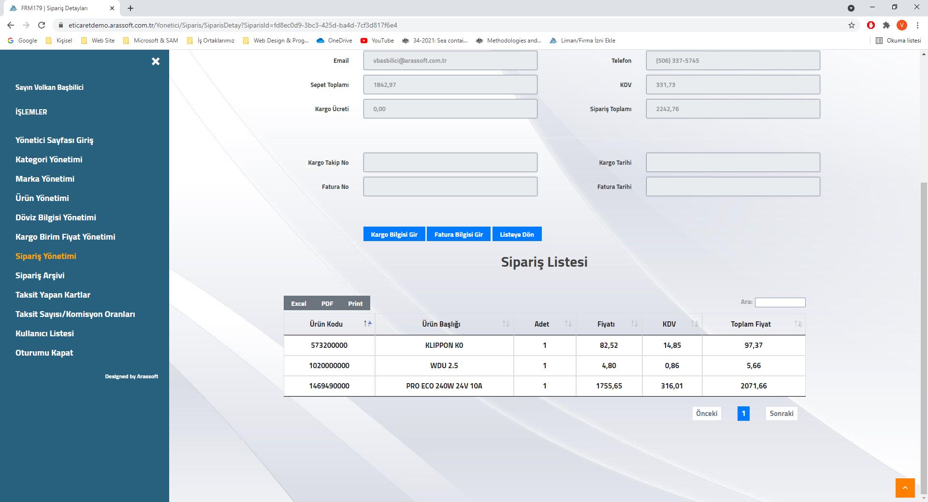The width and height of the screenshot is (928, 502).
Task: Go to the Önceki page
Action: pyautogui.click(x=707, y=414)
